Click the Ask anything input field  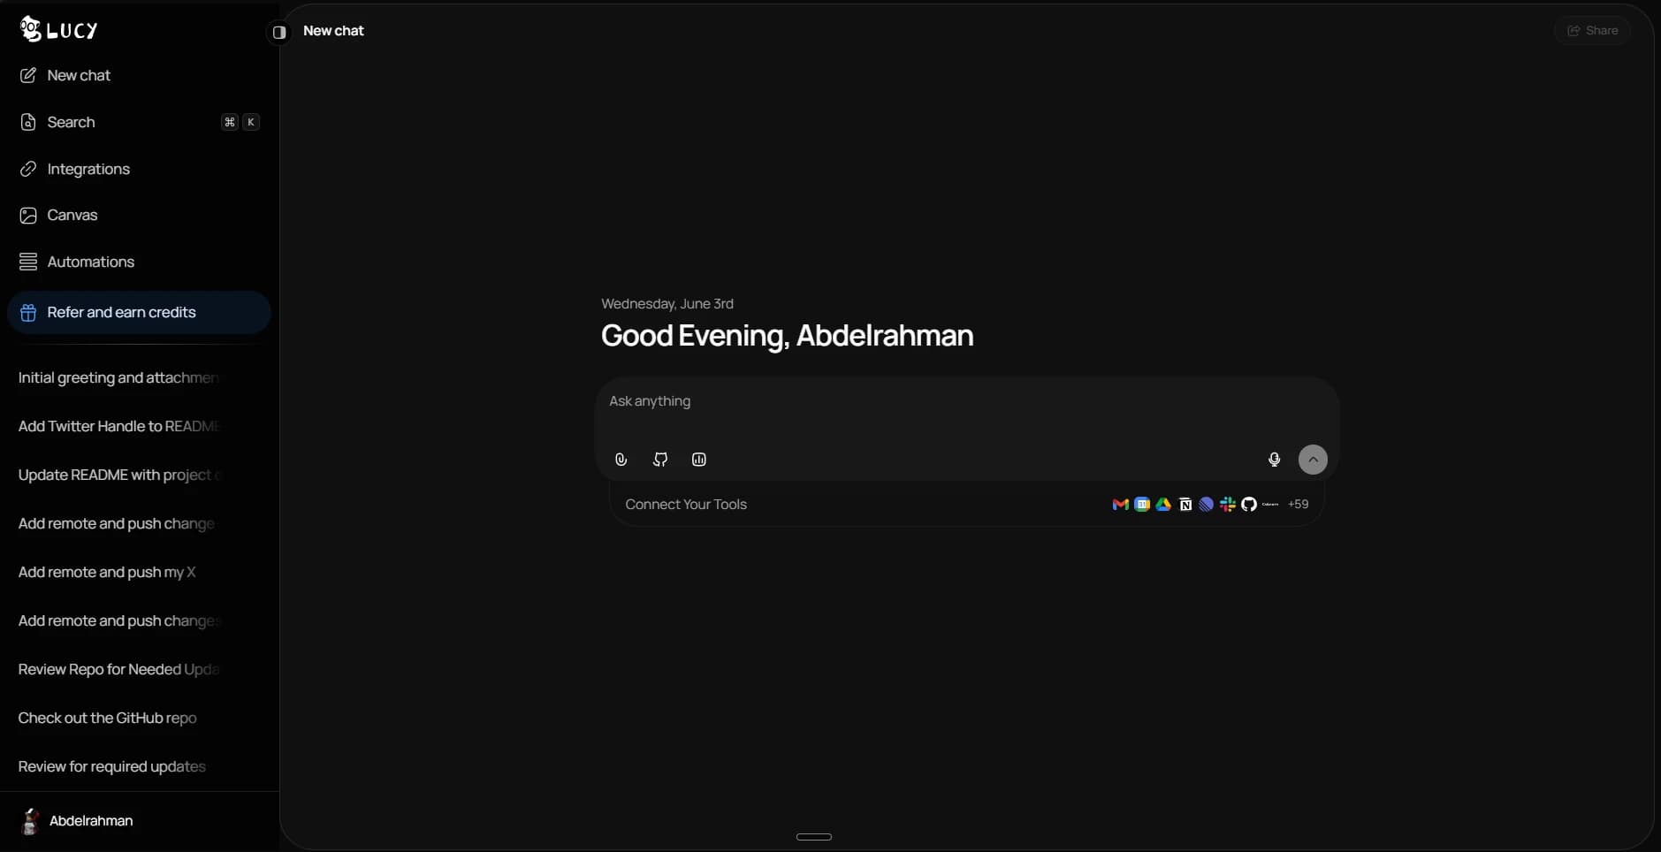pos(967,409)
